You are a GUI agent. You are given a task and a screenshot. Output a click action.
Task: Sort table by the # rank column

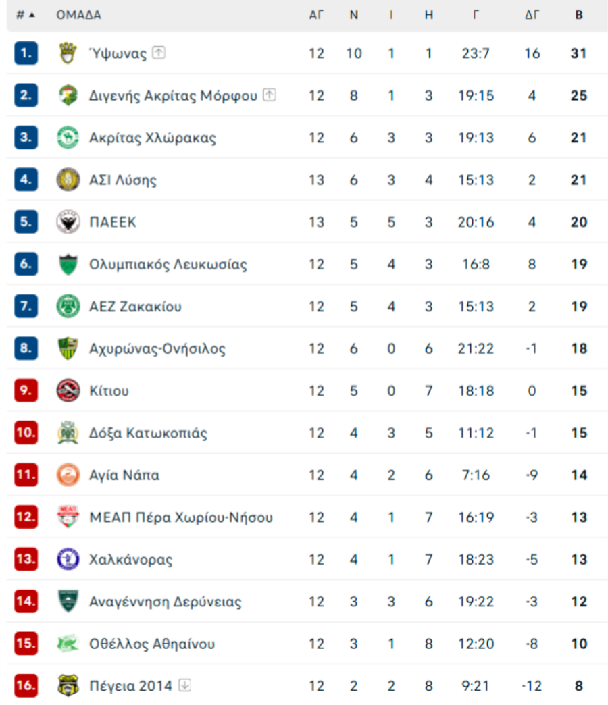click(x=25, y=15)
